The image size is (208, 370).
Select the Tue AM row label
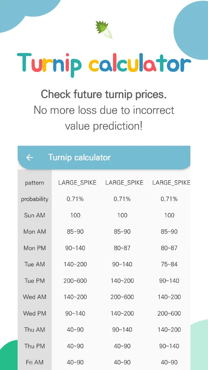[x=34, y=265]
